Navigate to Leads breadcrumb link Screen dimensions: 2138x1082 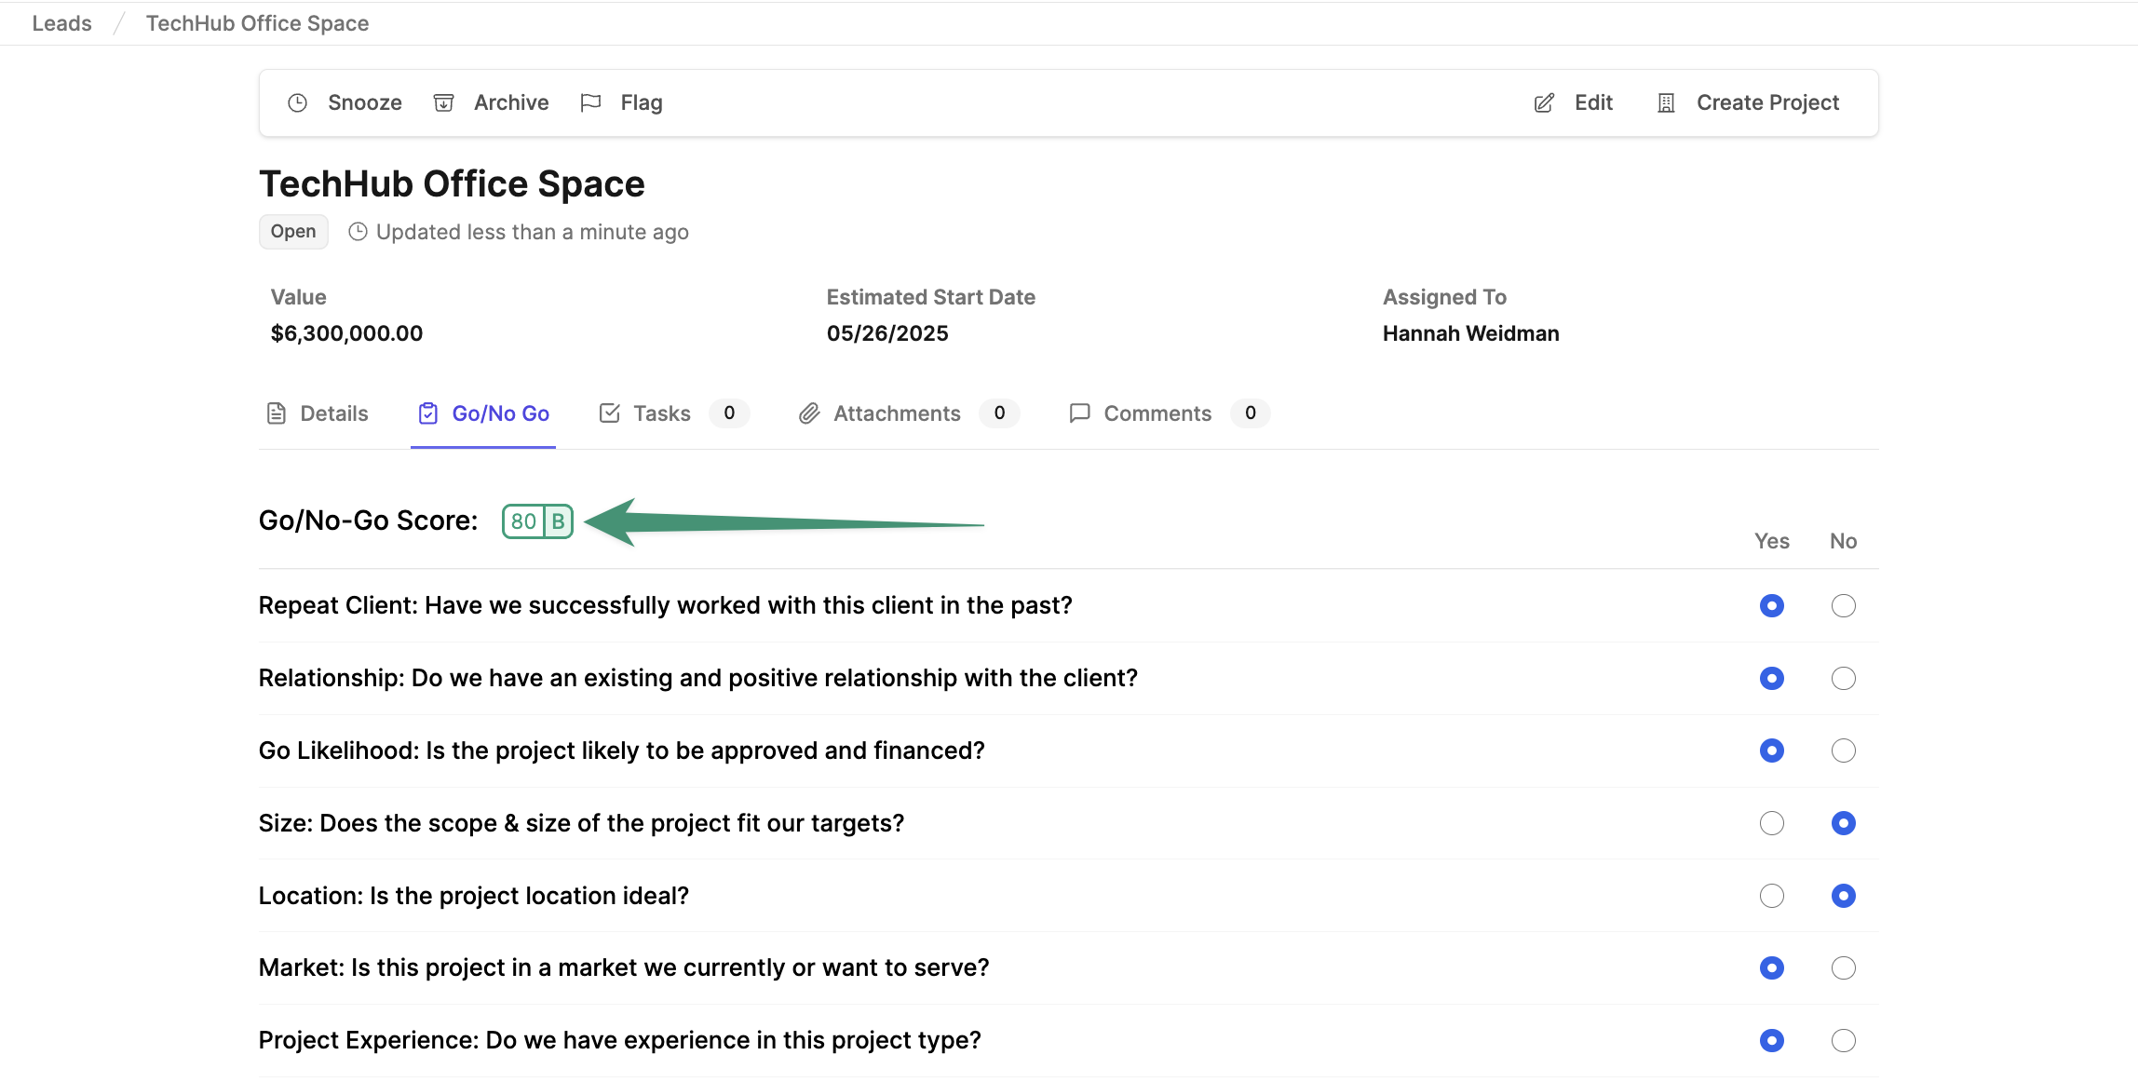(x=61, y=23)
